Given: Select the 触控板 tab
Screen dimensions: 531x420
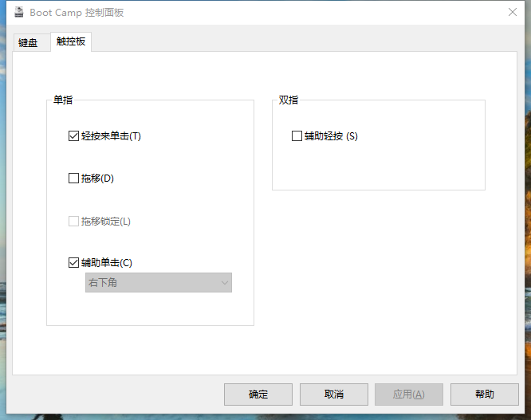Looking at the screenshot, I should [x=71, y=41].
